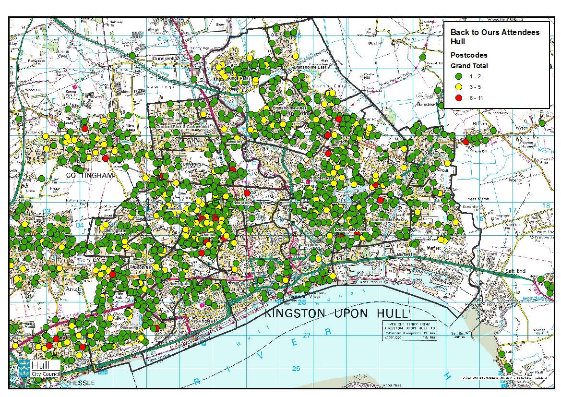Click the 'Salt End' place label

[x=515, y=271]
